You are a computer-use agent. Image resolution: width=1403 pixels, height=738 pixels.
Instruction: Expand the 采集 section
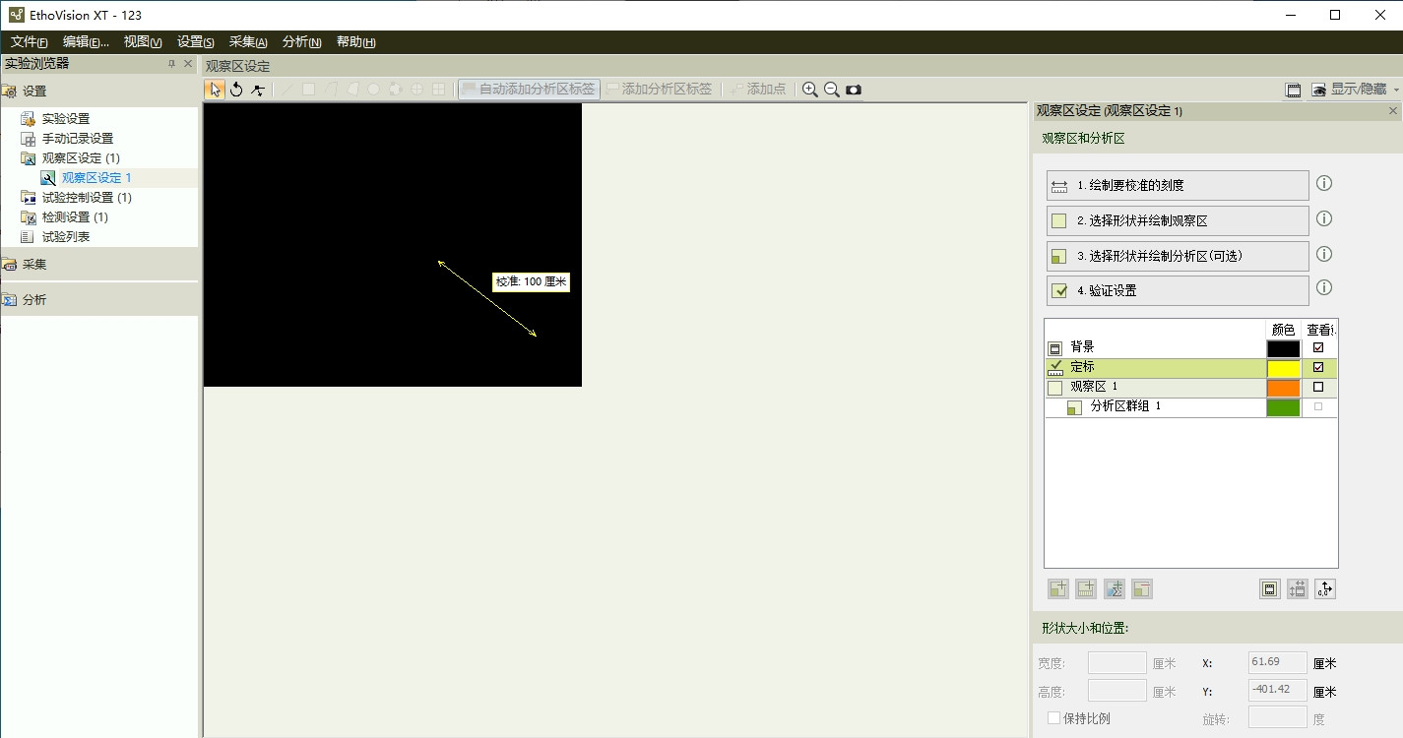coord(98,264)
